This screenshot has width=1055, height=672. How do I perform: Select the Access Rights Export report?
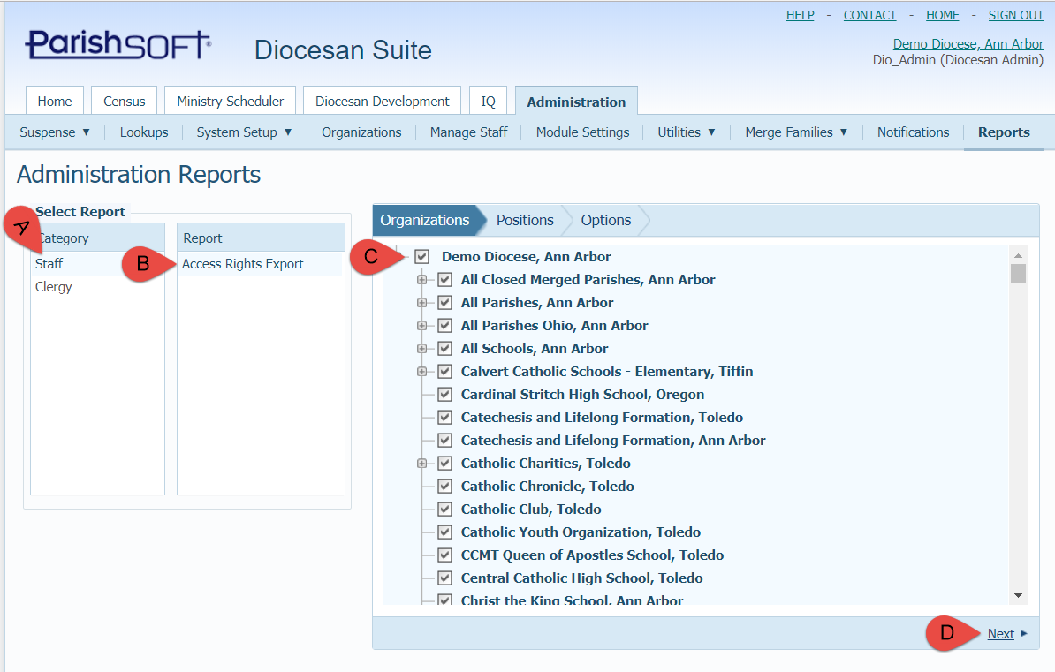(261, 264)
